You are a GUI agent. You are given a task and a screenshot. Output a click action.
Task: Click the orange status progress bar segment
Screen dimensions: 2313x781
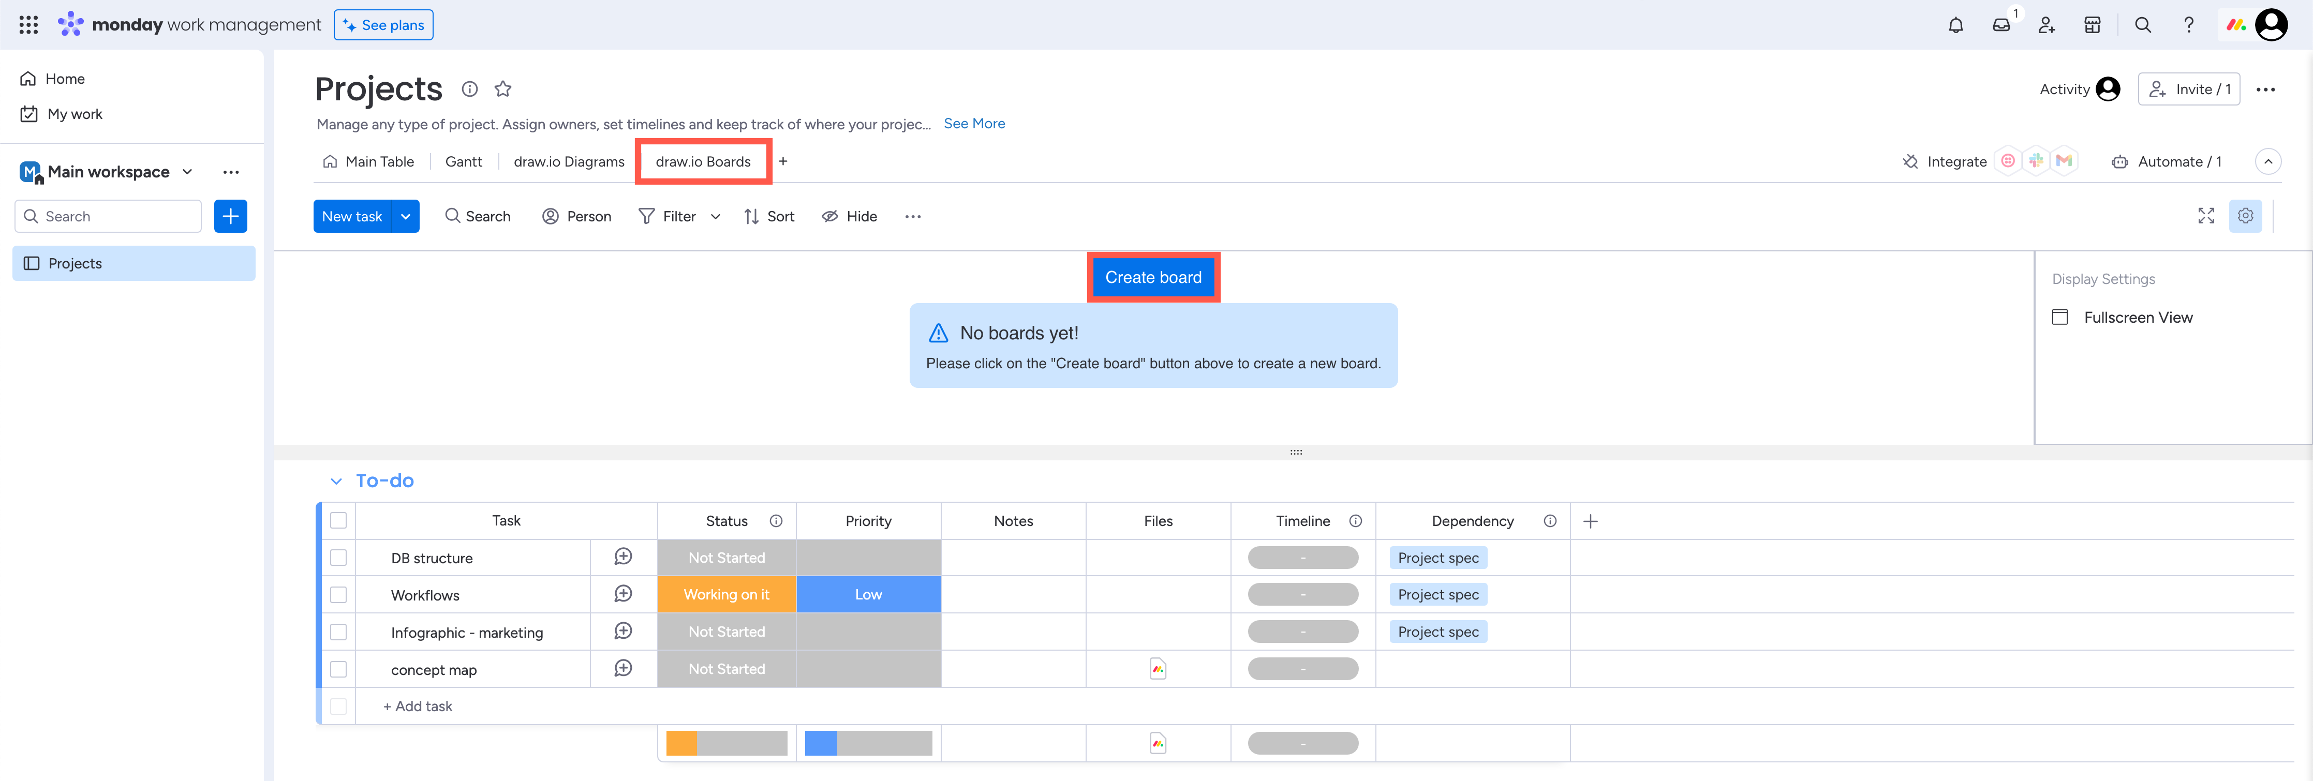point(683,743)
